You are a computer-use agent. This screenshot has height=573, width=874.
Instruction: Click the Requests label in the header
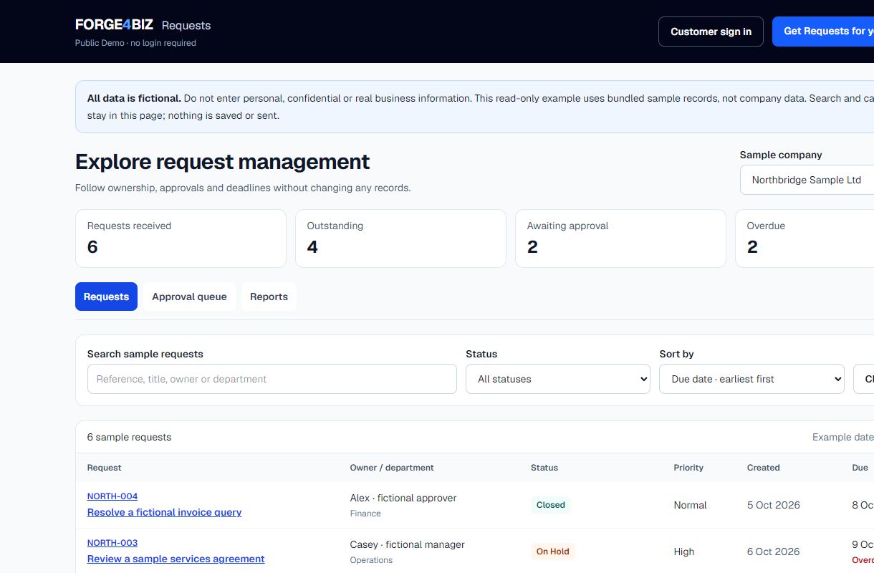(186, 25)
